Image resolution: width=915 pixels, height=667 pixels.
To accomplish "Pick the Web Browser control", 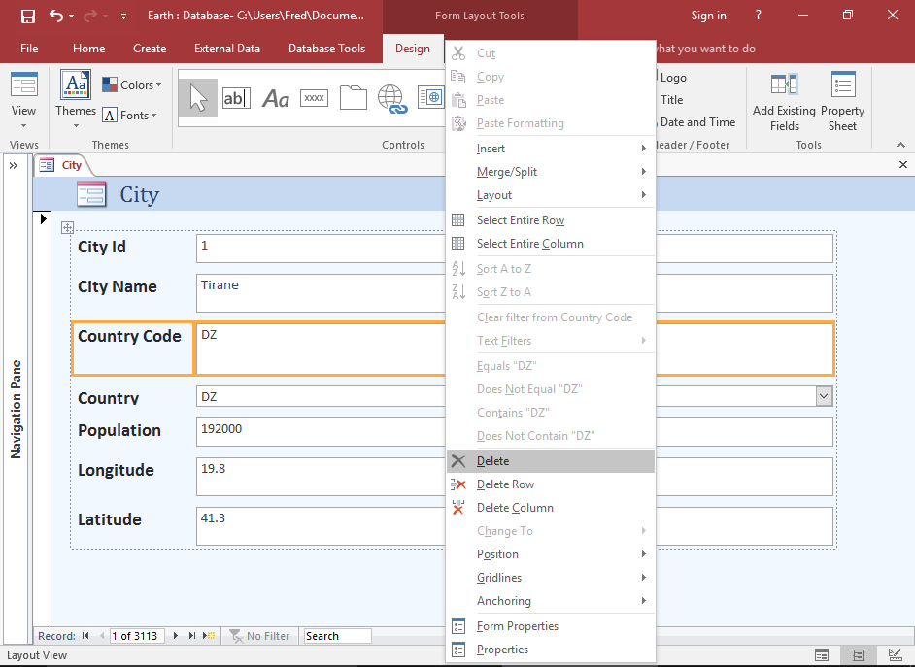I will (430, 98).
